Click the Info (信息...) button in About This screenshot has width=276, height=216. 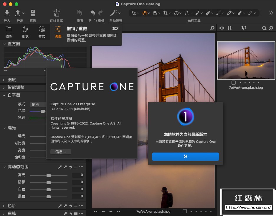point(61,152)
